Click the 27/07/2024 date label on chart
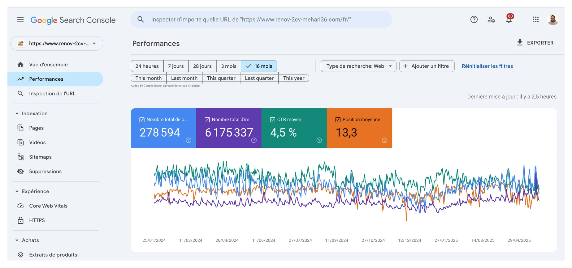This screenshot has width=572, height=268. point(300,240)
